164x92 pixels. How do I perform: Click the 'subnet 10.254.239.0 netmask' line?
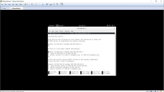[x=66, y=52]
